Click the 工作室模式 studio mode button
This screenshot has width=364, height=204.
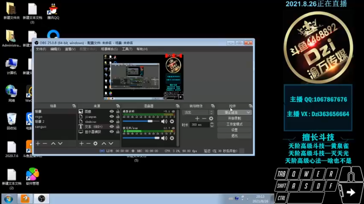[x=234, y=124]
